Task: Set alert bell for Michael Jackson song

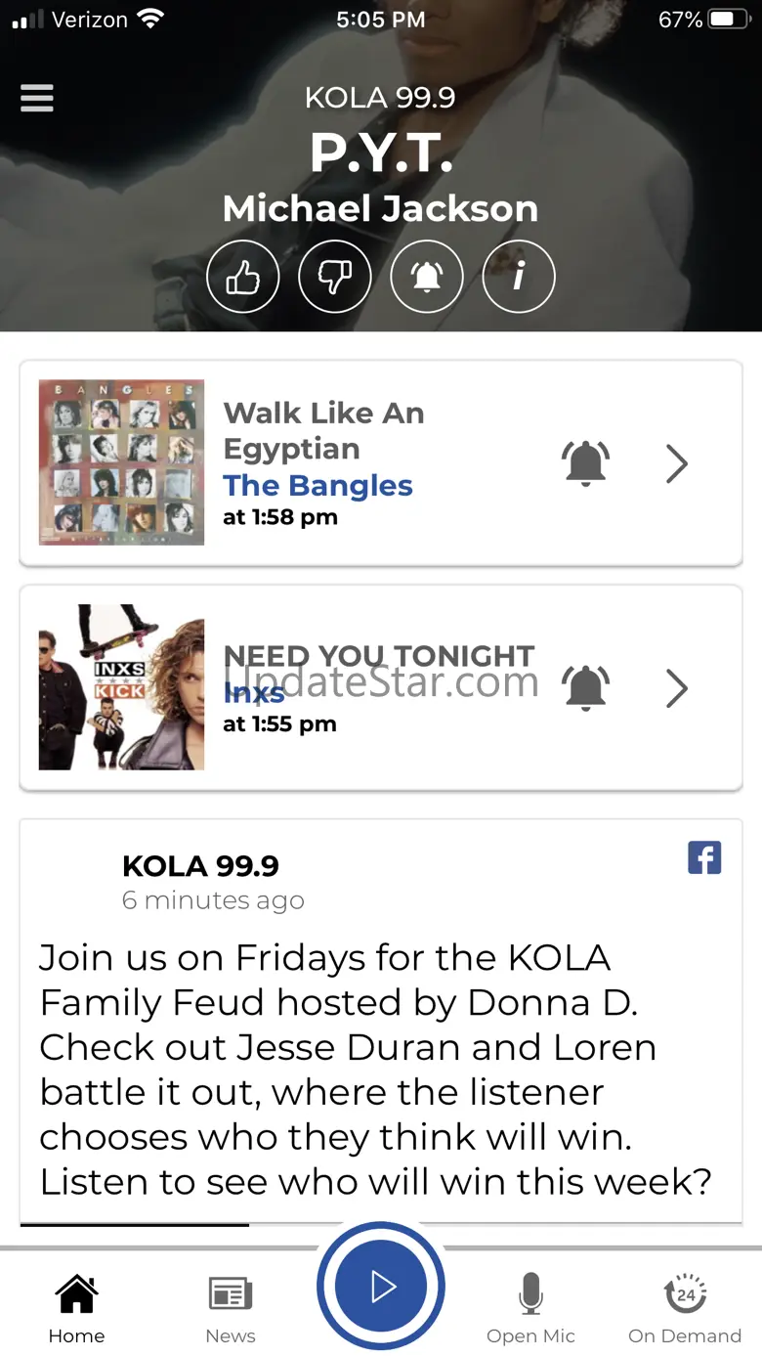Action: click(x=427, y=278)
